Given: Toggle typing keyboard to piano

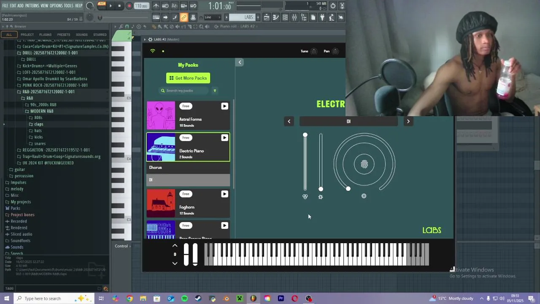Looking at the screenshot, I should (x=156, y=17).
